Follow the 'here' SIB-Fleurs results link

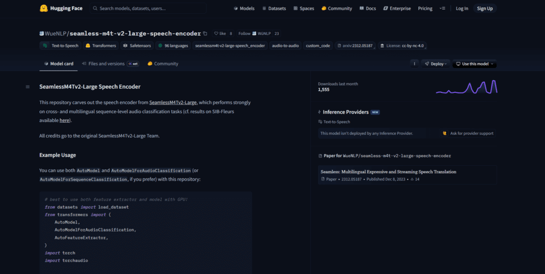tap(64, 121)
